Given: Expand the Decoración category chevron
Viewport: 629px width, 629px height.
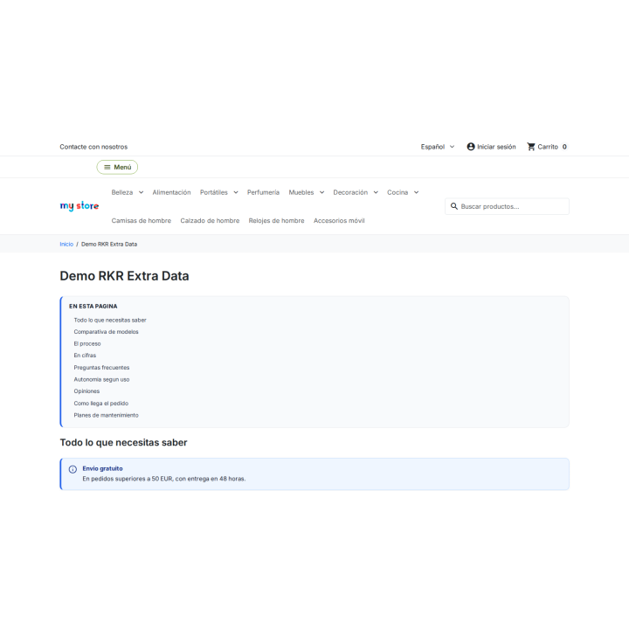Looking at the screenshot, I should [x=376, y=192].
